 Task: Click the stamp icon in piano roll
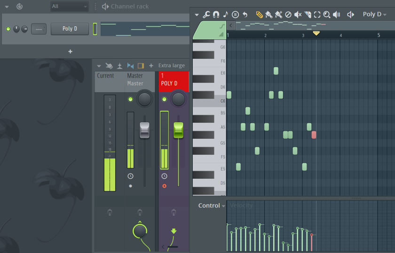point(235,15)
